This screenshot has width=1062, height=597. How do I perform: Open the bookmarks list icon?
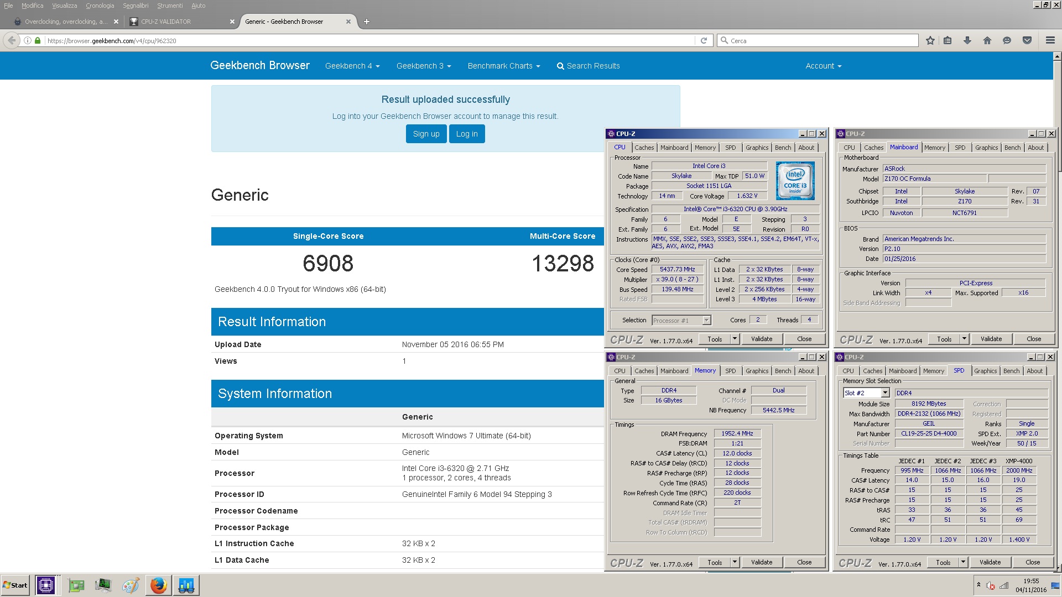click(x=948, y=40)
